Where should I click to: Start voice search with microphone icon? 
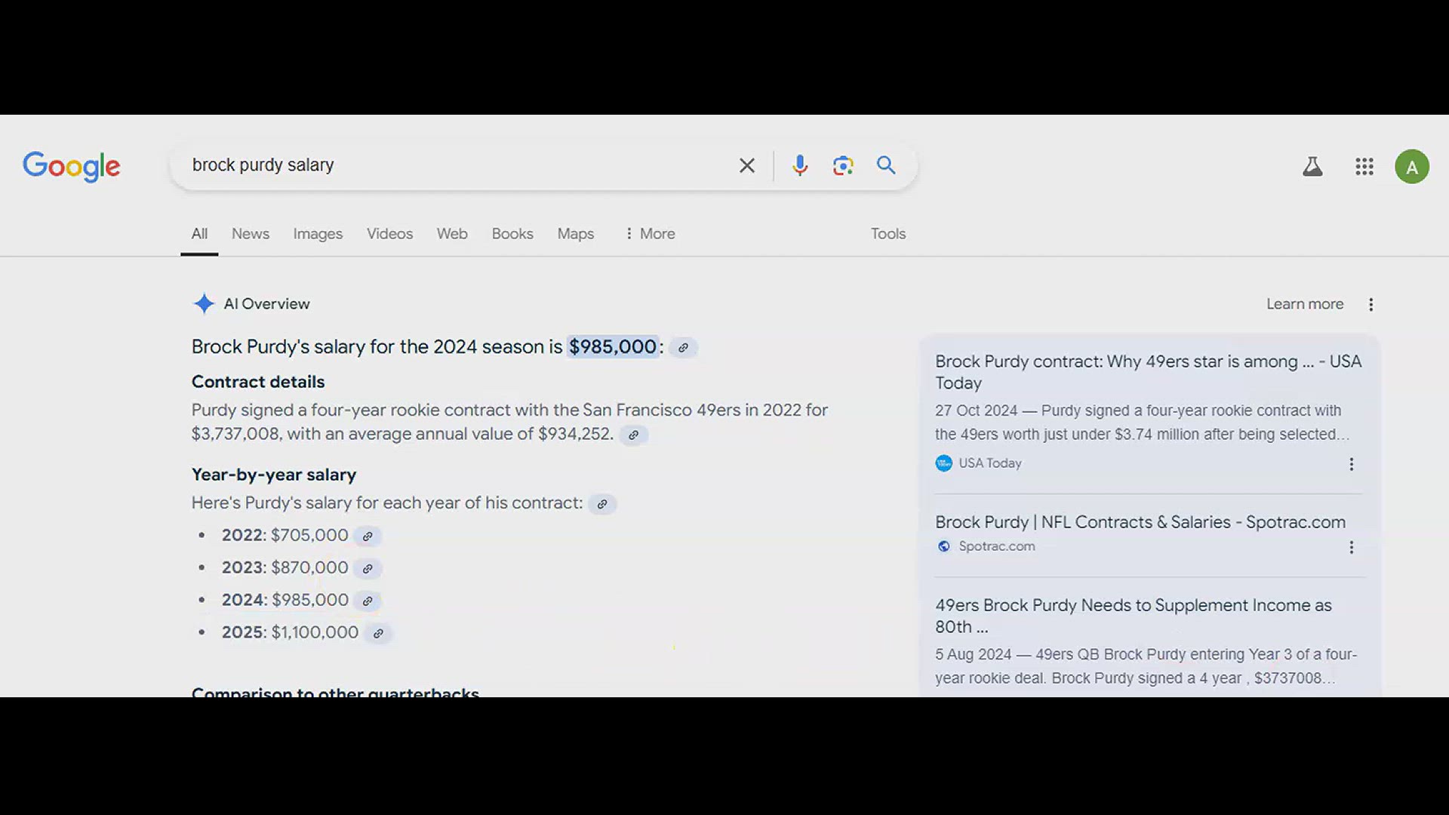(x=800, y=165)
